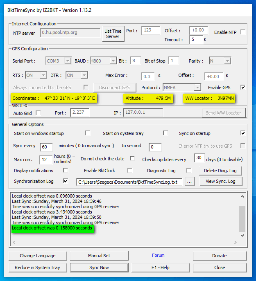Image resolution: width=256 pixels, height=281 pixels.
Task: Click the Delete Diag. Log button
Action: 220,171
